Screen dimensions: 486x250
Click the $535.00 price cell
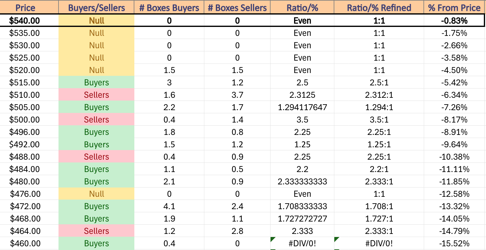pos(29,33)
